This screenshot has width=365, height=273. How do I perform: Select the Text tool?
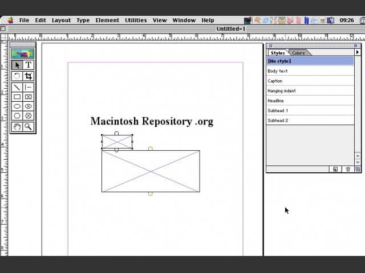[29, 65]
